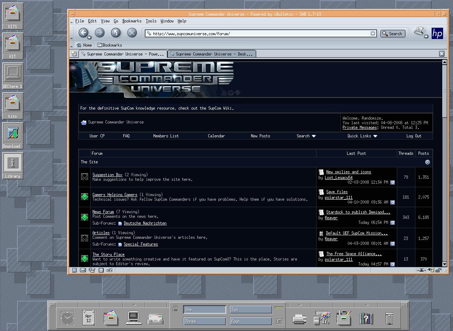Open the Gamers Helping Gamers forum
Image resolution: width=453 pixels, height=331 pixels.
point(115,195)
